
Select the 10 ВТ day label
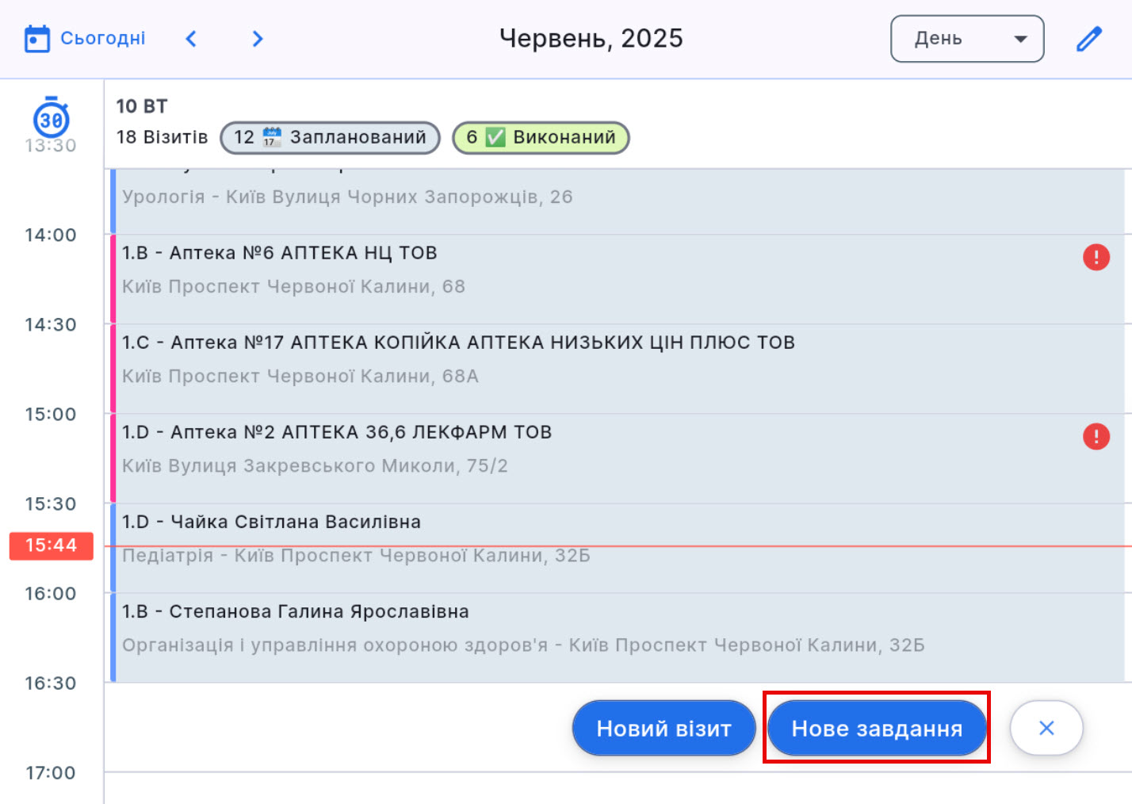141,105
